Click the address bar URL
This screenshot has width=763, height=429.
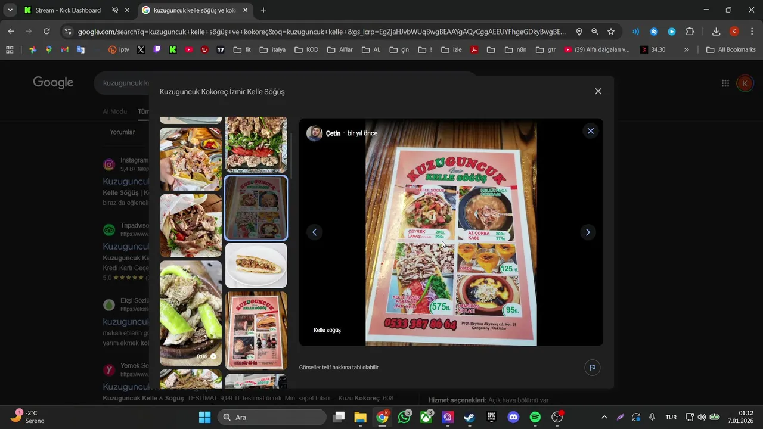pos(322,32)
